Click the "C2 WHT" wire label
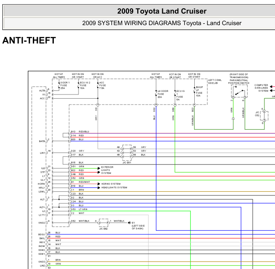 (78, 213)
